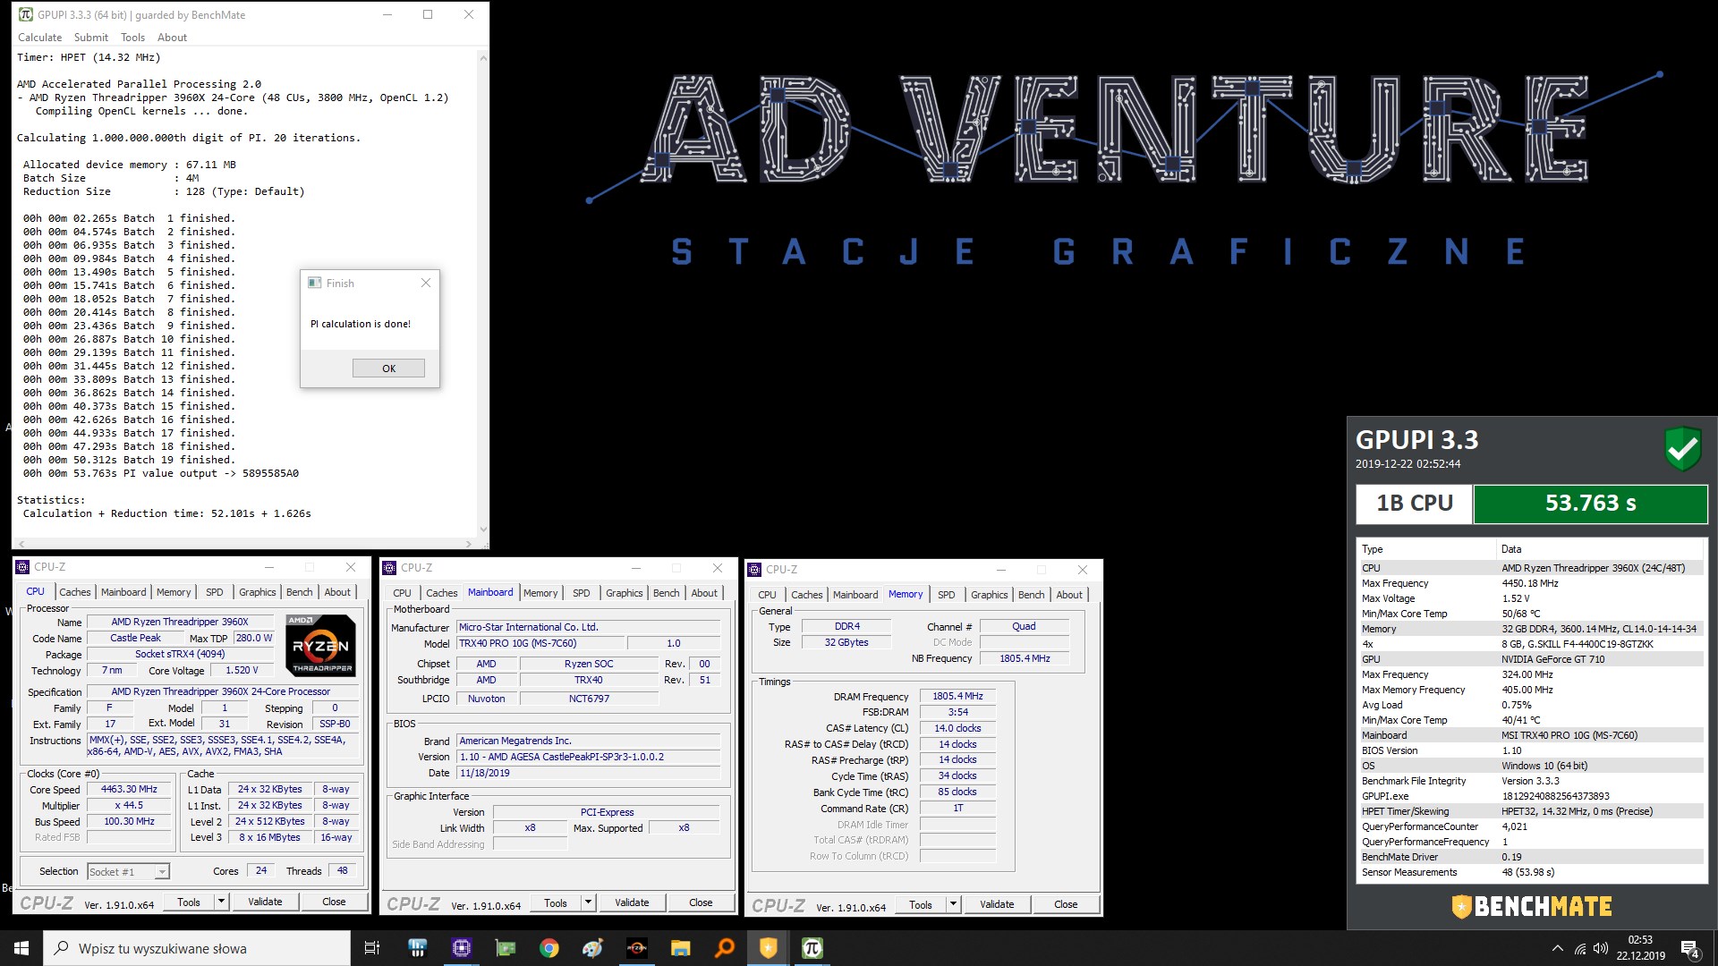This screenshot has height=966, width=1718.
Task: Expand Tools dropdown arrow in Memory CPU-Z window
Action: pyautogui.click(x=953, y=904)
